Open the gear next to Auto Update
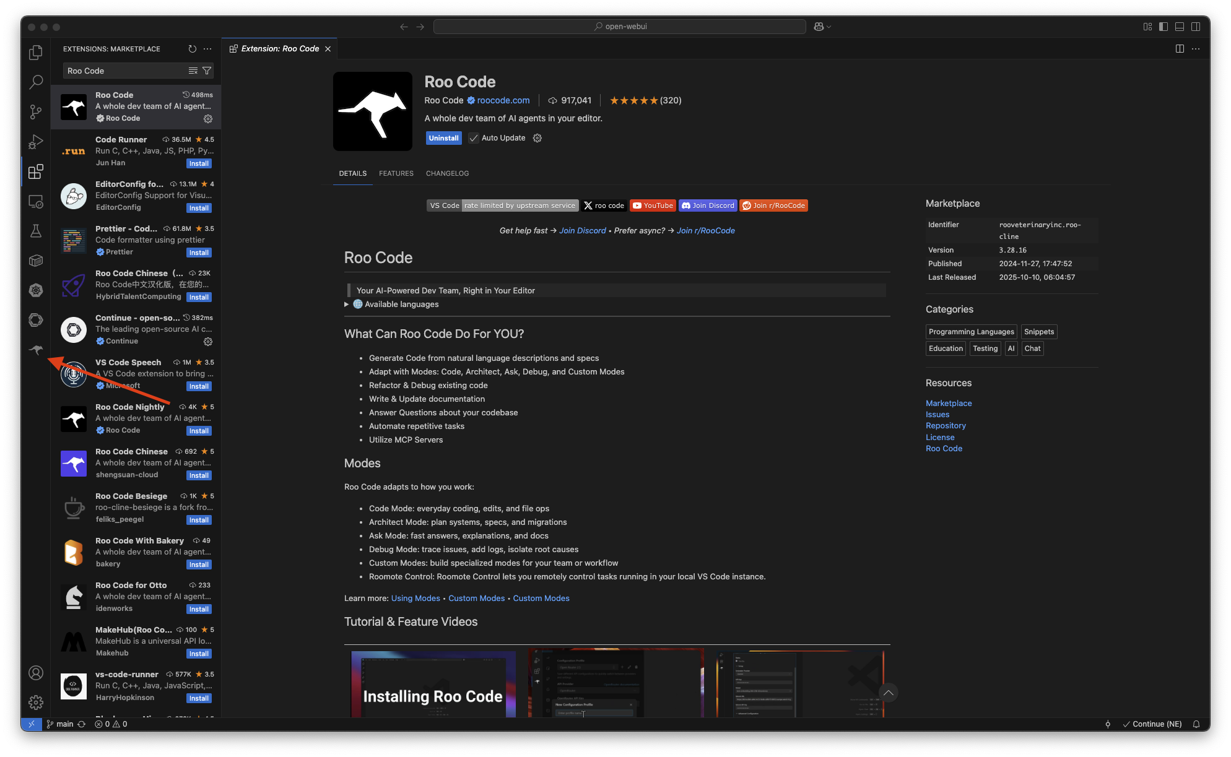The image size is (1231, 757). tap(537, 138)
